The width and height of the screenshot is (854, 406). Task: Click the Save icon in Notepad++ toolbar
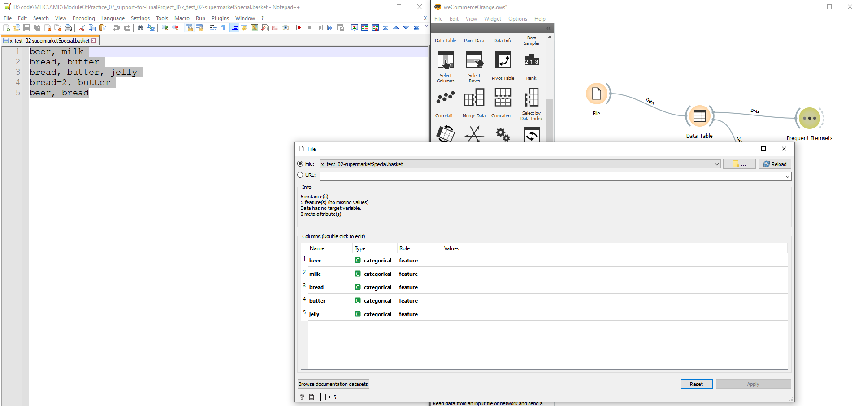[x=27, y=28]
